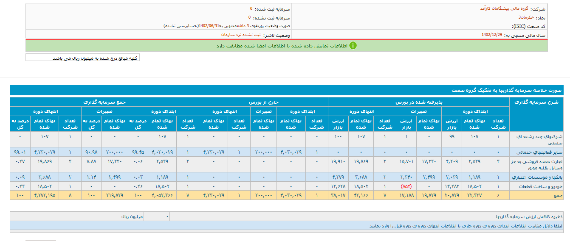Click the green info icon in the notification bar
Screen dimensions: 570x241
353,45
